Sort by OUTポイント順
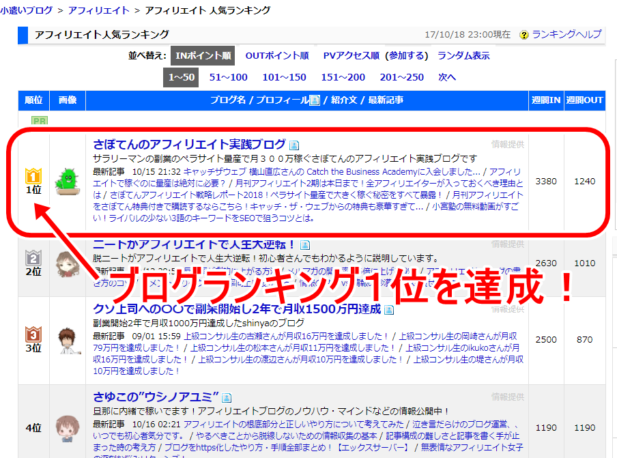Viewport: 617px width, 458px height. click(277, 56)
